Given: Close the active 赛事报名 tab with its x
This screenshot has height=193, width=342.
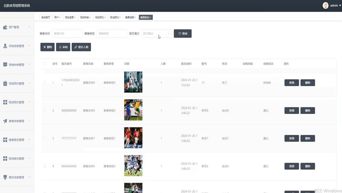Looking at the screenshot, I should coord(150,17).
